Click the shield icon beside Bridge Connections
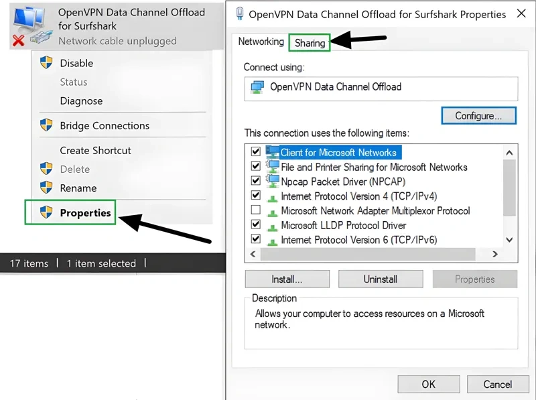Image resolution: width=536 pixels, height=400 pixels. tap(46, 125)
